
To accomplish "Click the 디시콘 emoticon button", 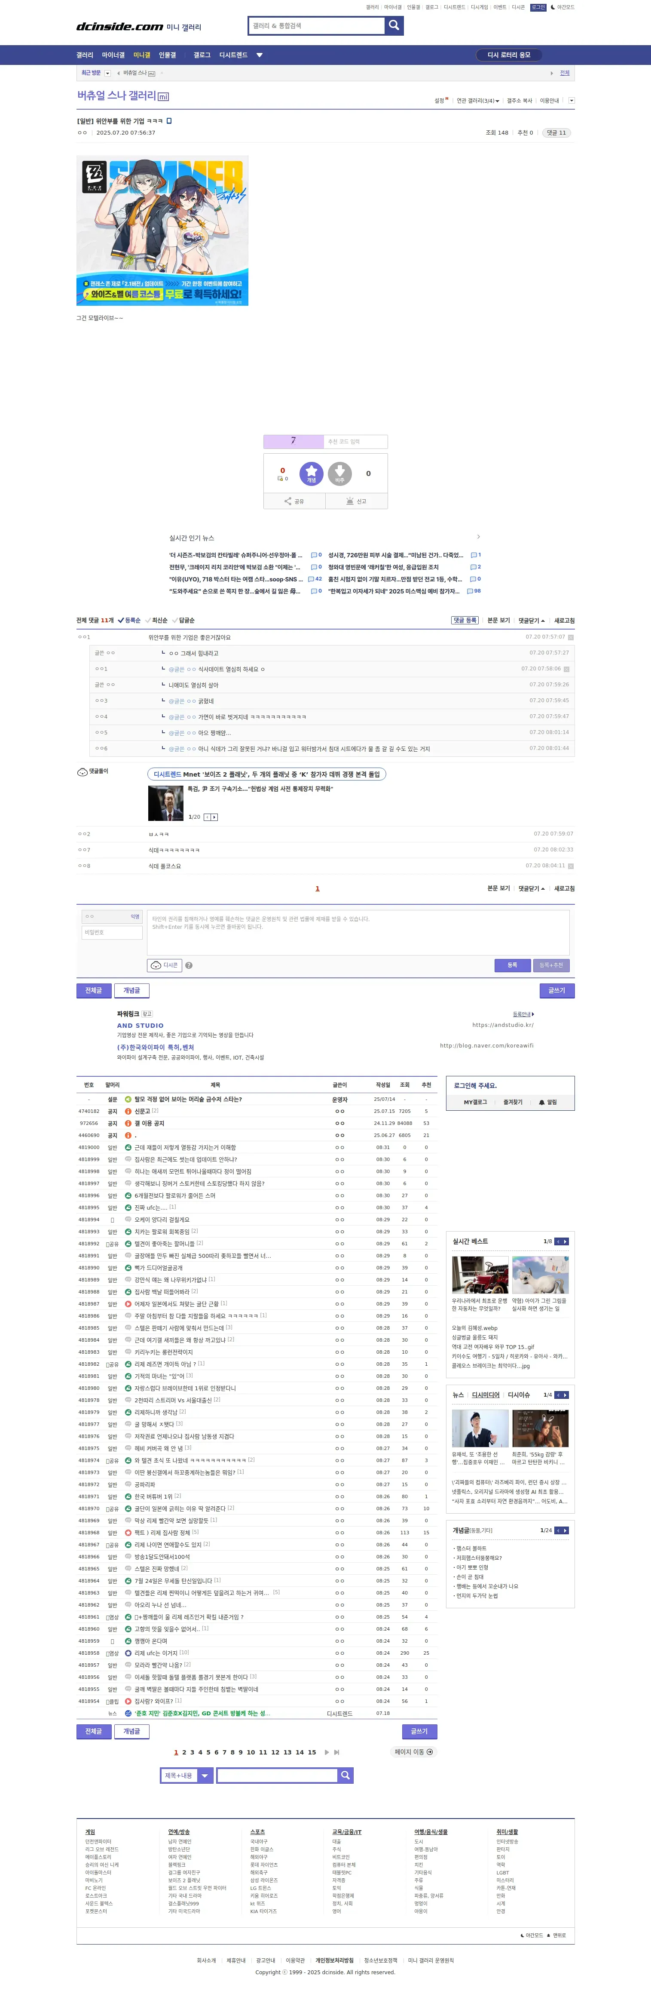I will (x=164, y=965).
